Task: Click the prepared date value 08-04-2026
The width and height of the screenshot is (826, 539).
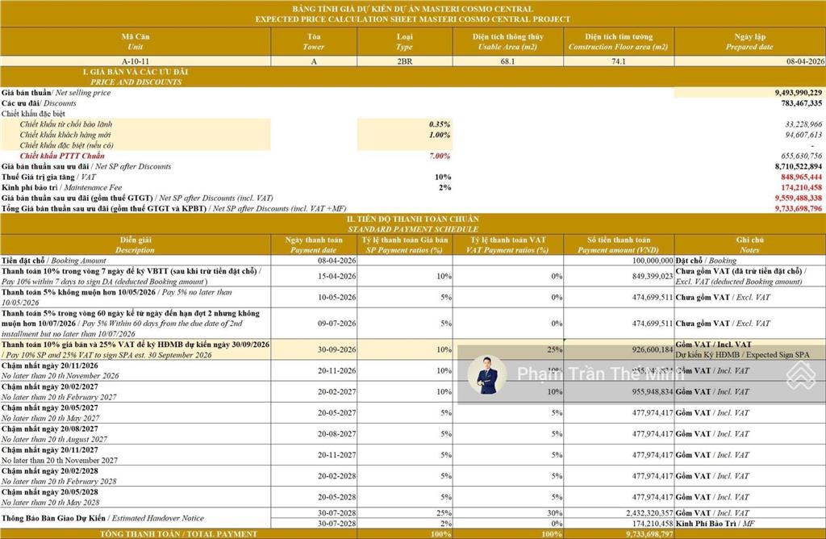Action: coord(806,61)
